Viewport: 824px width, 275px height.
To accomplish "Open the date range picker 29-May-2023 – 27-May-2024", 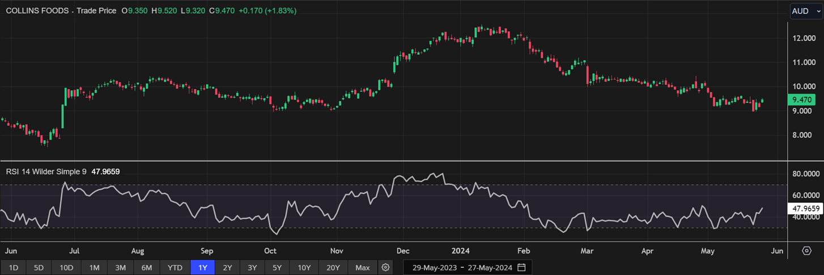I will (468, 268).
